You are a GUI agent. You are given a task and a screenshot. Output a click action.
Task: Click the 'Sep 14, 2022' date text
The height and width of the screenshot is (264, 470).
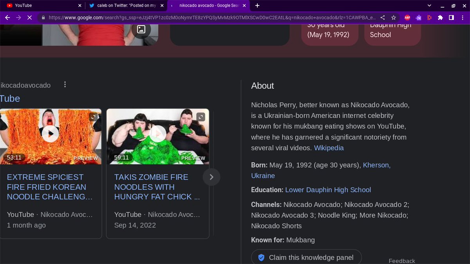click(135, 225)
